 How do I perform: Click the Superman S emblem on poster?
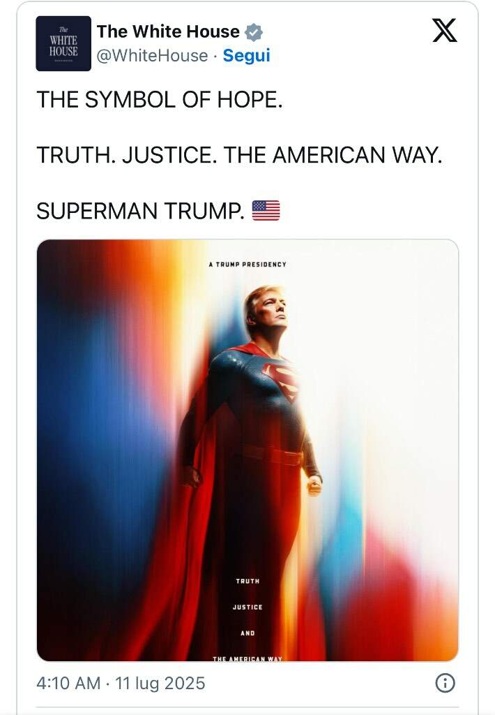(x=282, y=379)
